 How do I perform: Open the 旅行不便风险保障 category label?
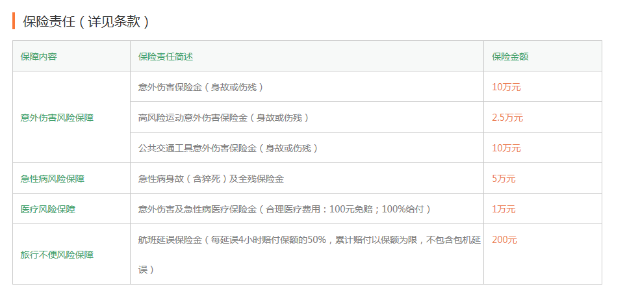(57, 255)
